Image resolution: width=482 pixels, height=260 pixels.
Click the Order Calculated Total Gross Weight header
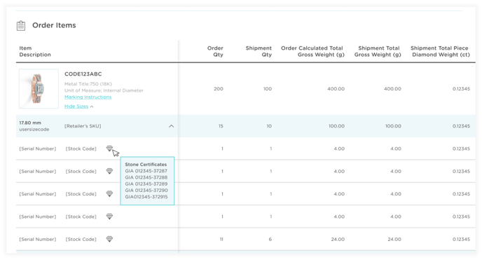pos(312,51)
